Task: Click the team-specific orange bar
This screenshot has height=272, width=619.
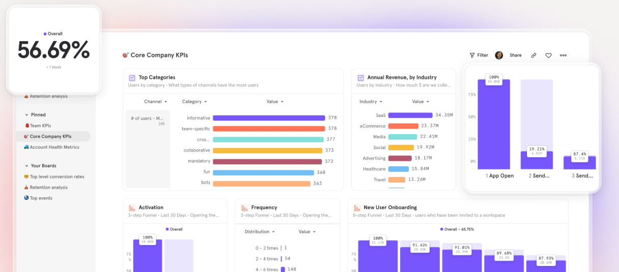Action: (x=269, y=129)
